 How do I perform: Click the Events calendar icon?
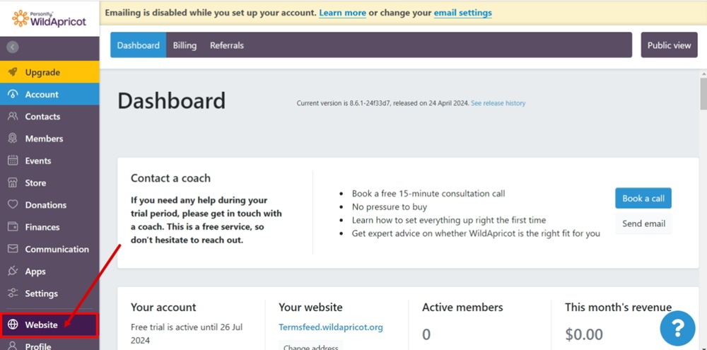point(13,161)
